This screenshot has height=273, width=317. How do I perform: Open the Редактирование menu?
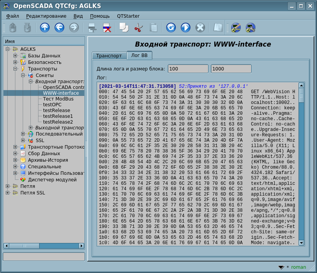(x=46, y=16)
